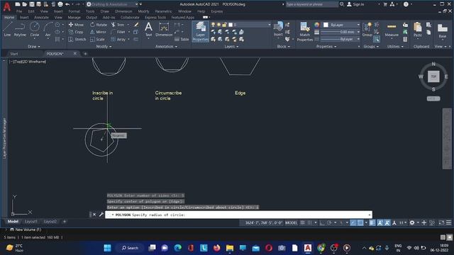Click the keyword search box

pos(311,4)
